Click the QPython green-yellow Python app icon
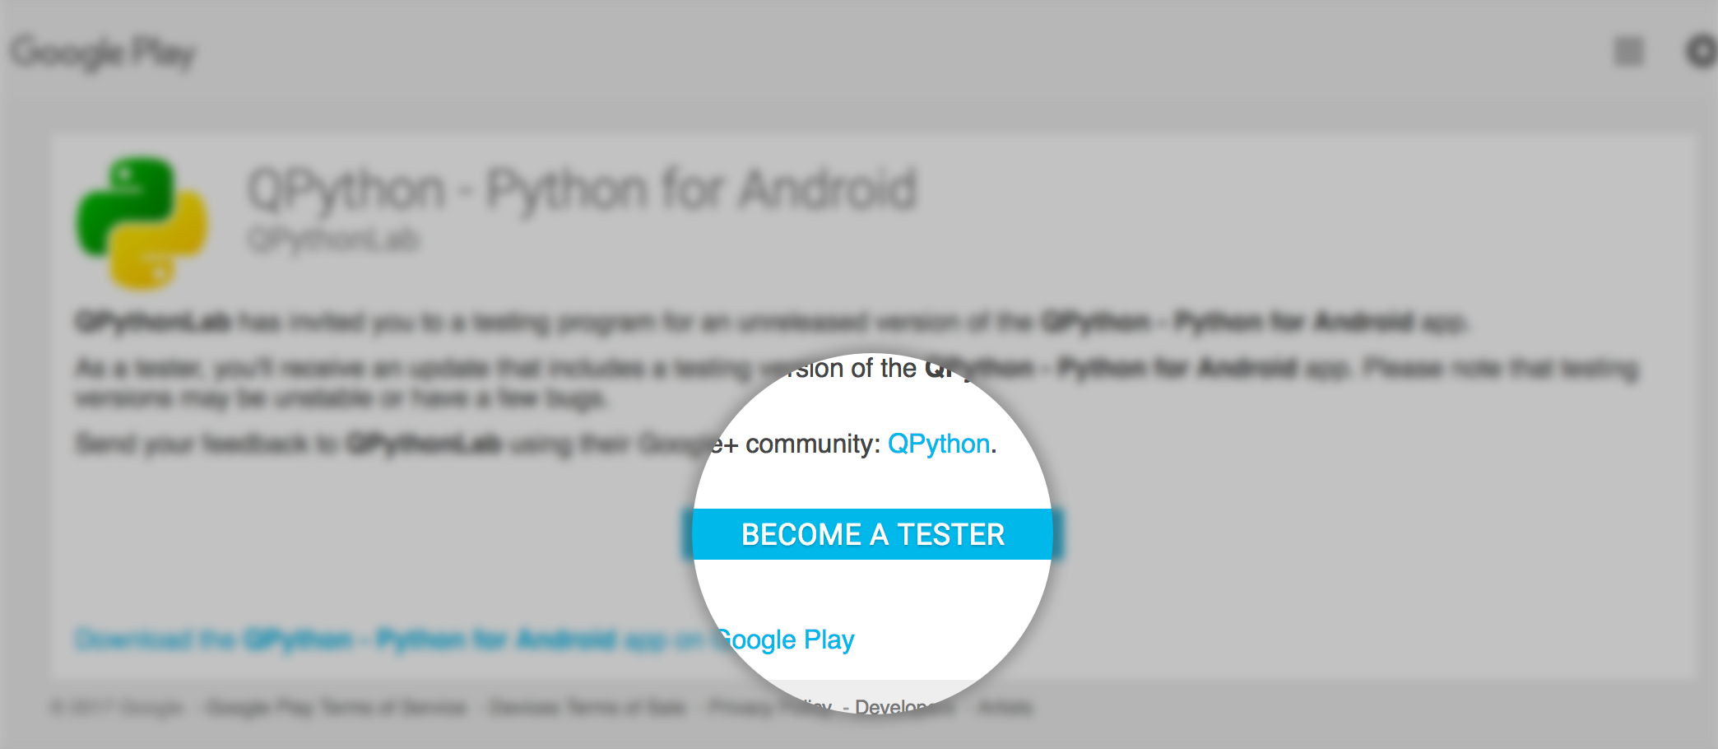The height and width of the screenshot is (749, 1718). 142,222
